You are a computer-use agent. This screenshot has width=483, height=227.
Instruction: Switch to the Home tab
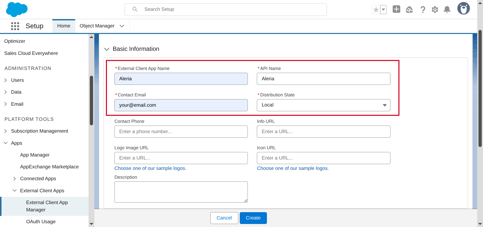click(x=64, y=26)
